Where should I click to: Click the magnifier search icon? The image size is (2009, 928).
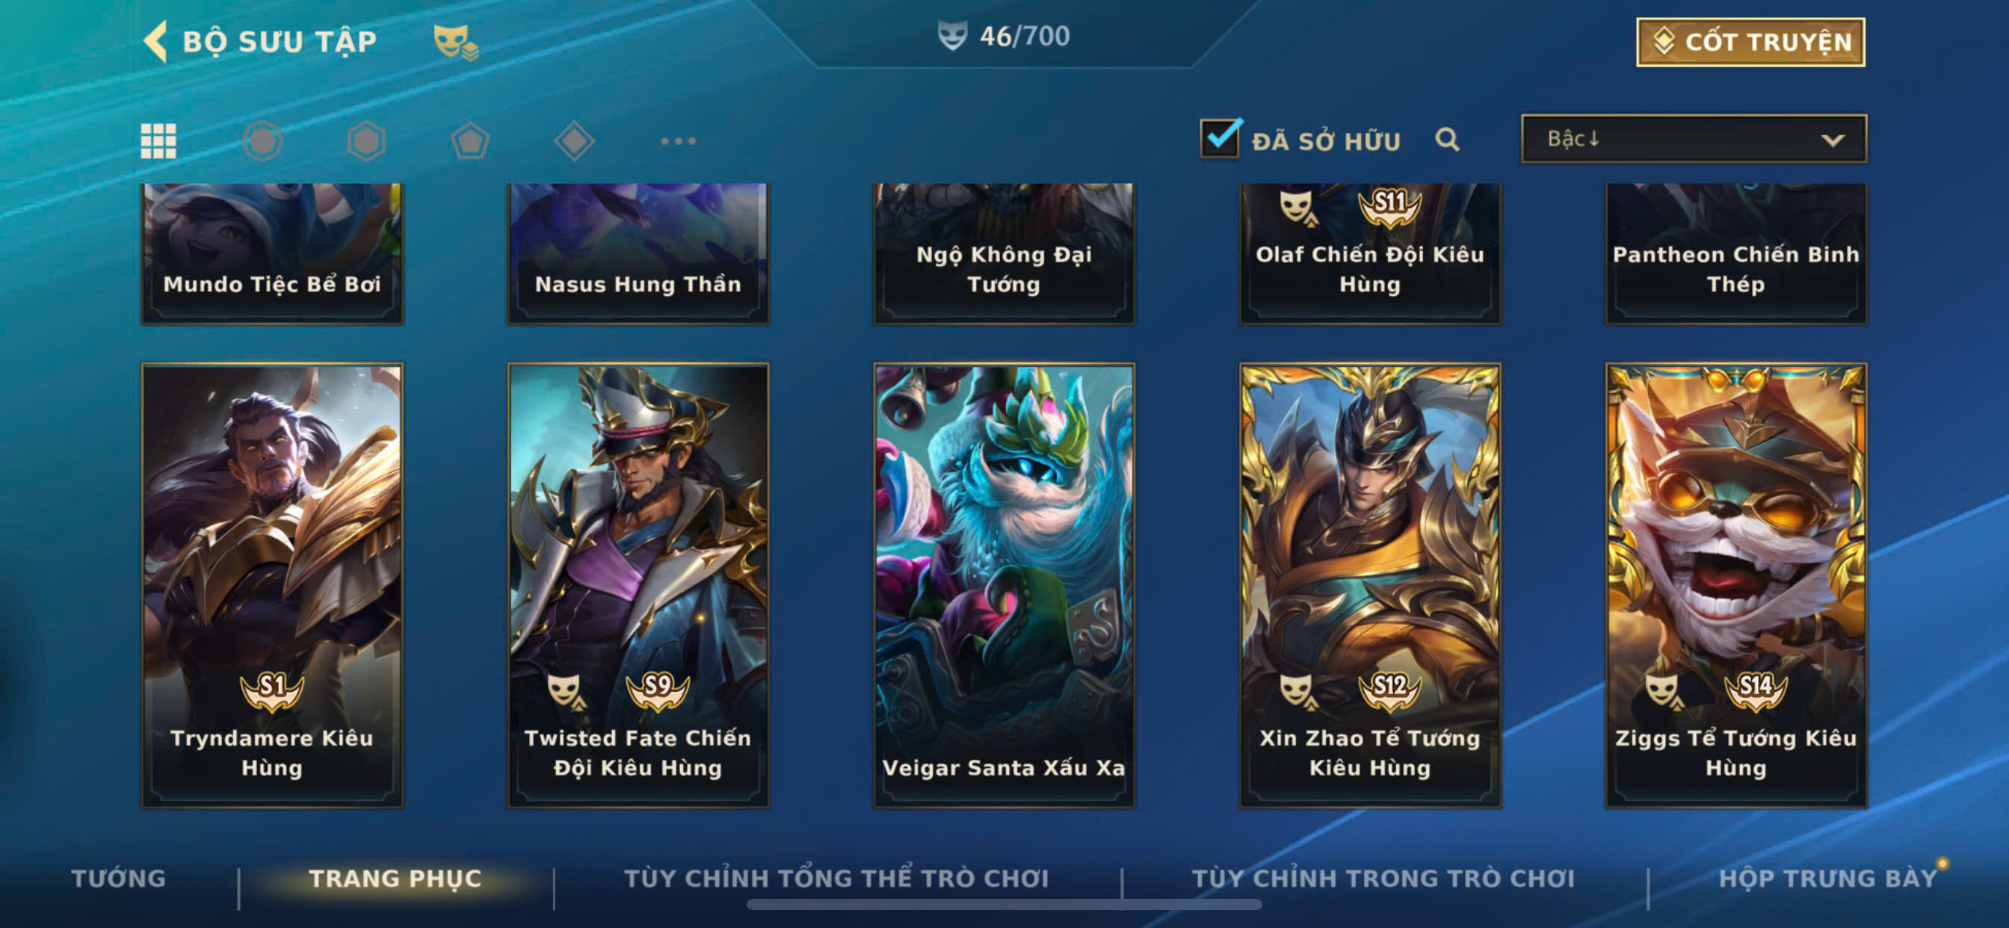1448,140
